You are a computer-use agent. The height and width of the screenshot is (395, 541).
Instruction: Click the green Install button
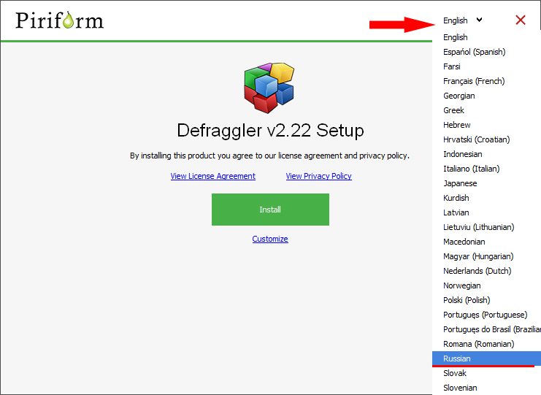coord(270,210)
